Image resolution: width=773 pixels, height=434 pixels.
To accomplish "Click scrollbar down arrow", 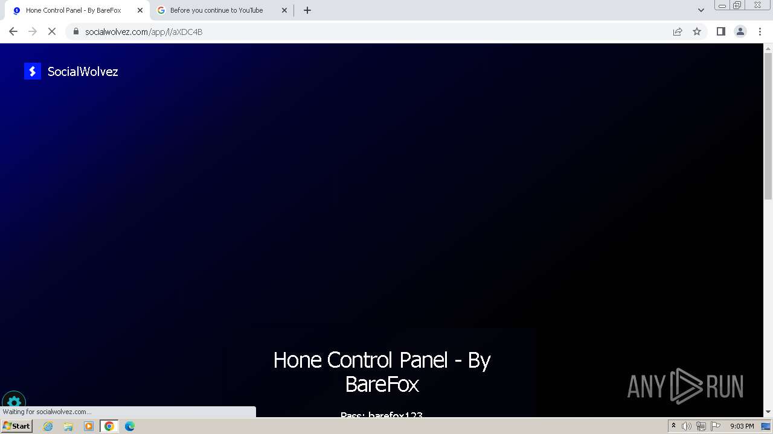I will [768, 412].
